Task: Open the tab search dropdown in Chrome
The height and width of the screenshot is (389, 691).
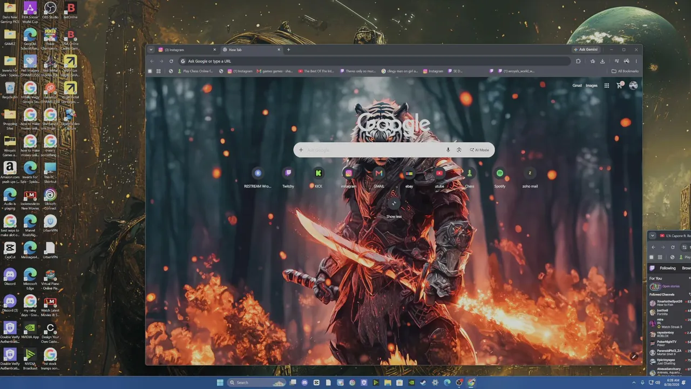Action: [151, 50]
